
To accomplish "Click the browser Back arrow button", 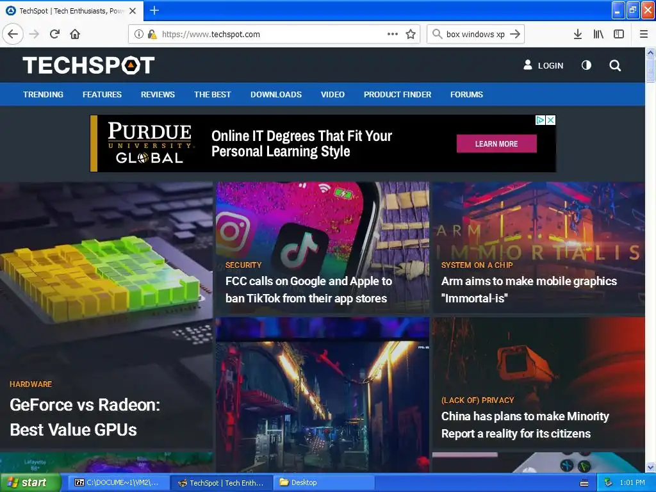I will click(x=13, y=35).
